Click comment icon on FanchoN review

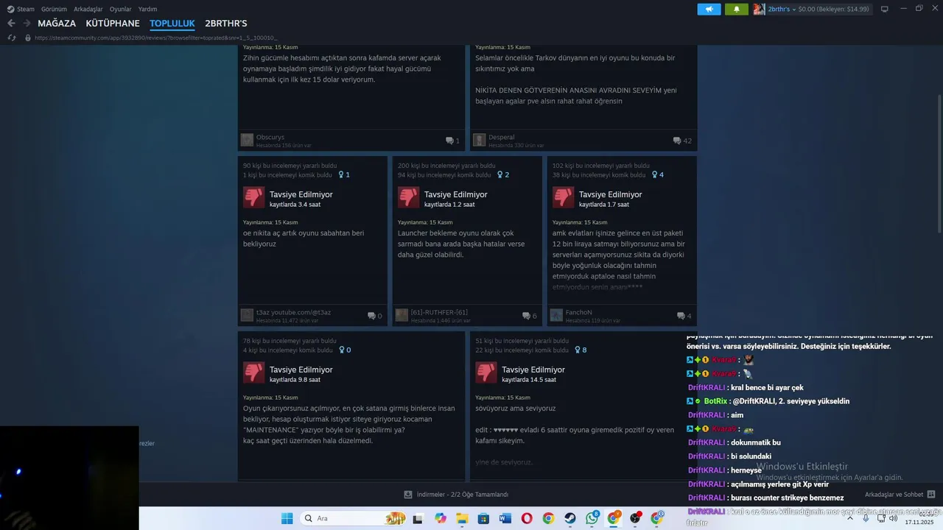(681, 316)
